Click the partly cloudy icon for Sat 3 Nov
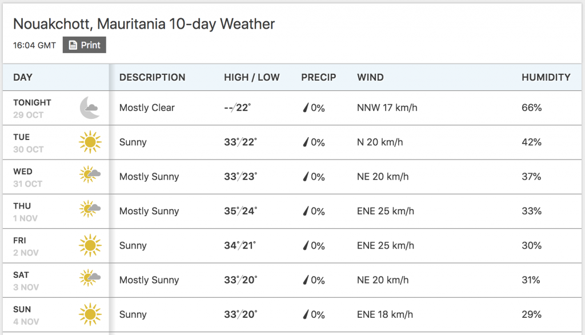Viewport: 585px width, 335px height. [90, 278]
